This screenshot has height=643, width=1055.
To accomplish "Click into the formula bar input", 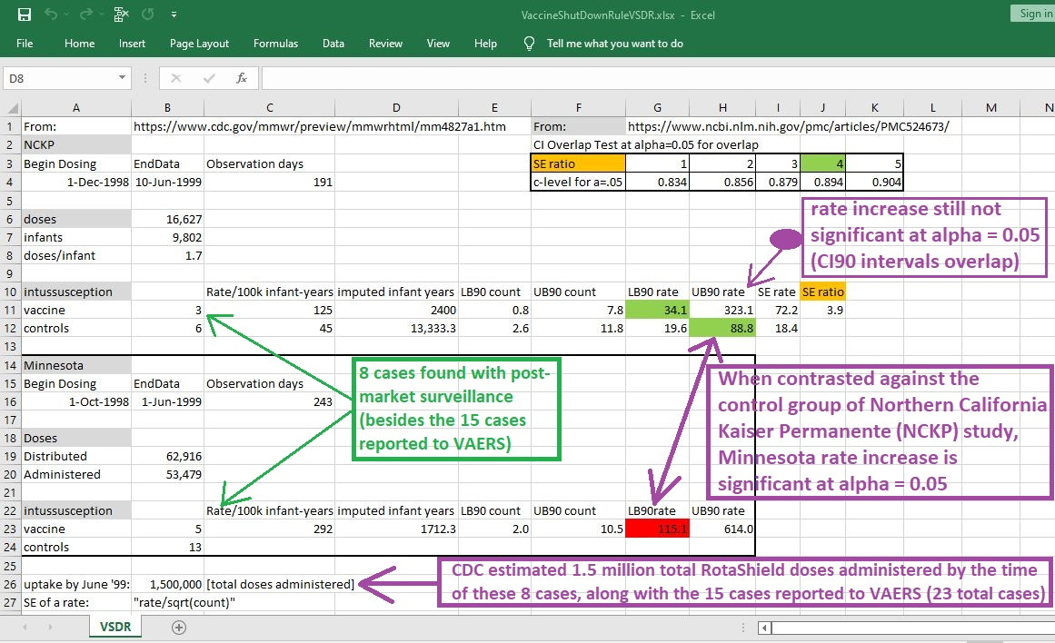I will tap(658, 79).
